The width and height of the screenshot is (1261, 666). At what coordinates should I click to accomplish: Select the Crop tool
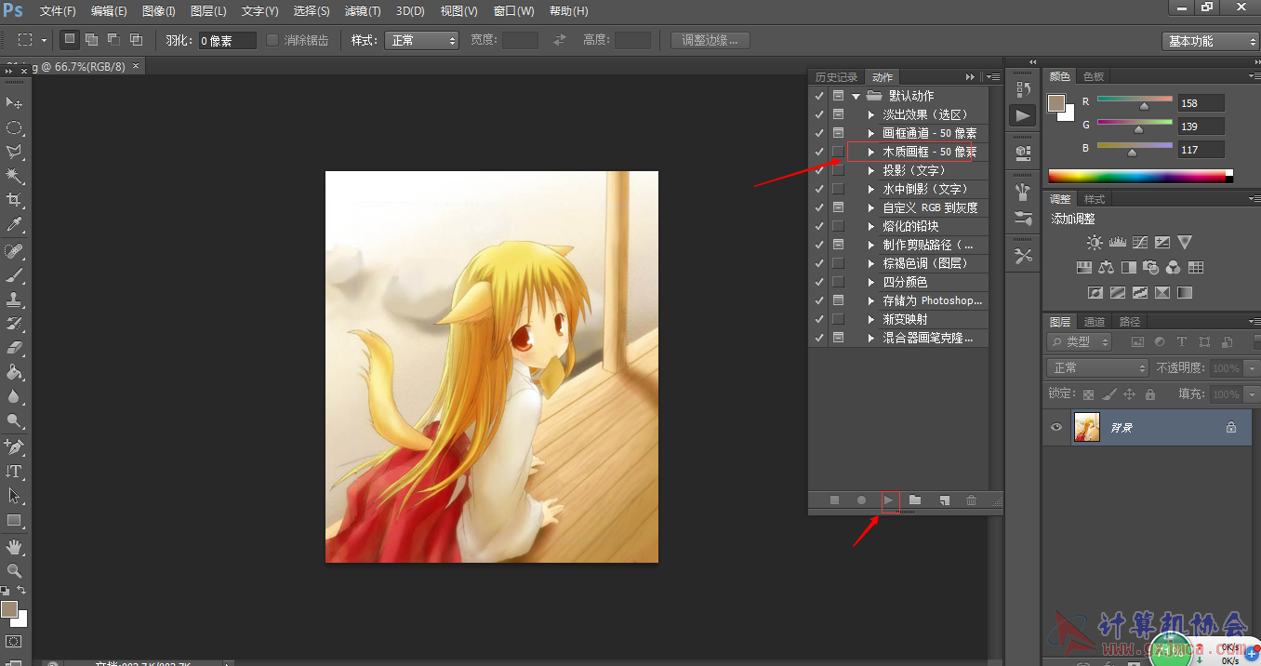(x=14, y=200)
